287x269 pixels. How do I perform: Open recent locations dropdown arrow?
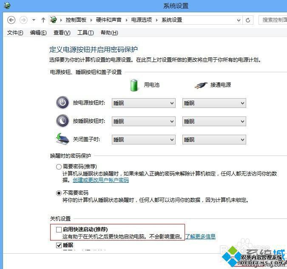pos(34,20)
